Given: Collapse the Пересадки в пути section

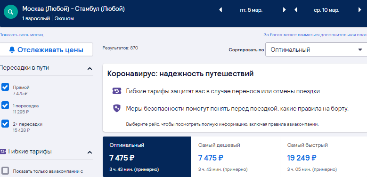Looking at the screenshot, I should [90, 69].
